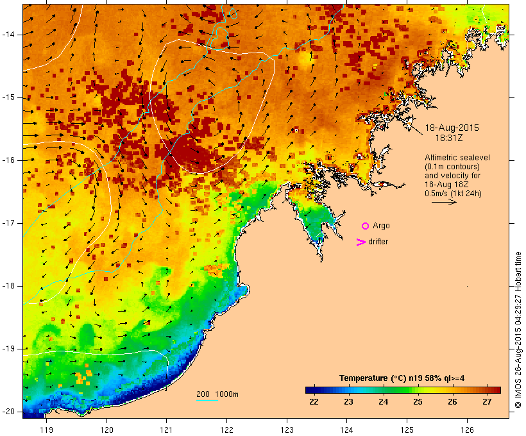The height and width of the screenshot is (436, 526).
Task: Click the latitude axis label '-14'
Action: [8, 35]
